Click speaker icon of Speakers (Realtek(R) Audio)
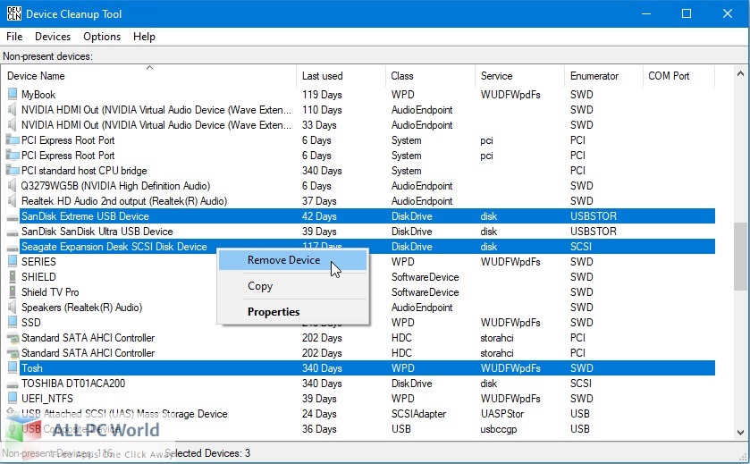Image resolution: width=750 pixels, height=464 pixels. point(13,308)
